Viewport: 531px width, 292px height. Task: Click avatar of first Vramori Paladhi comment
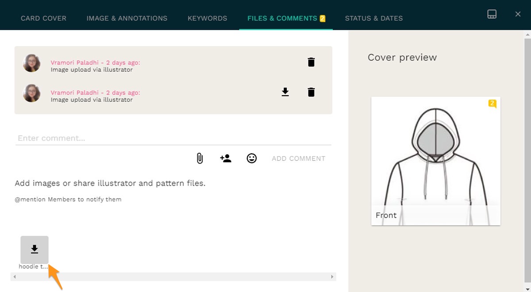(x=32, y=63)
